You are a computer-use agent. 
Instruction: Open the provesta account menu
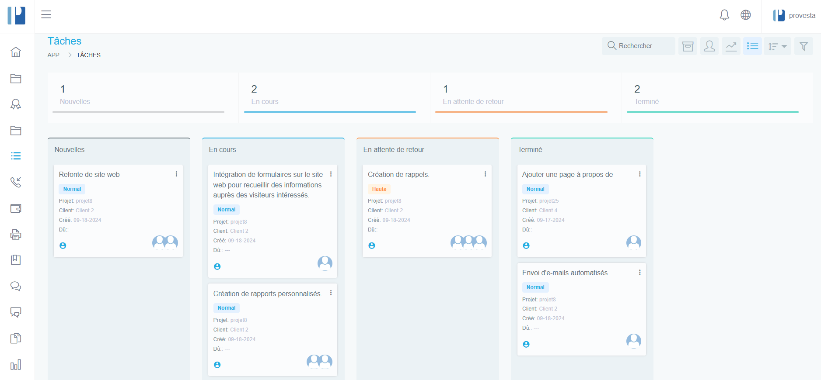794,16
